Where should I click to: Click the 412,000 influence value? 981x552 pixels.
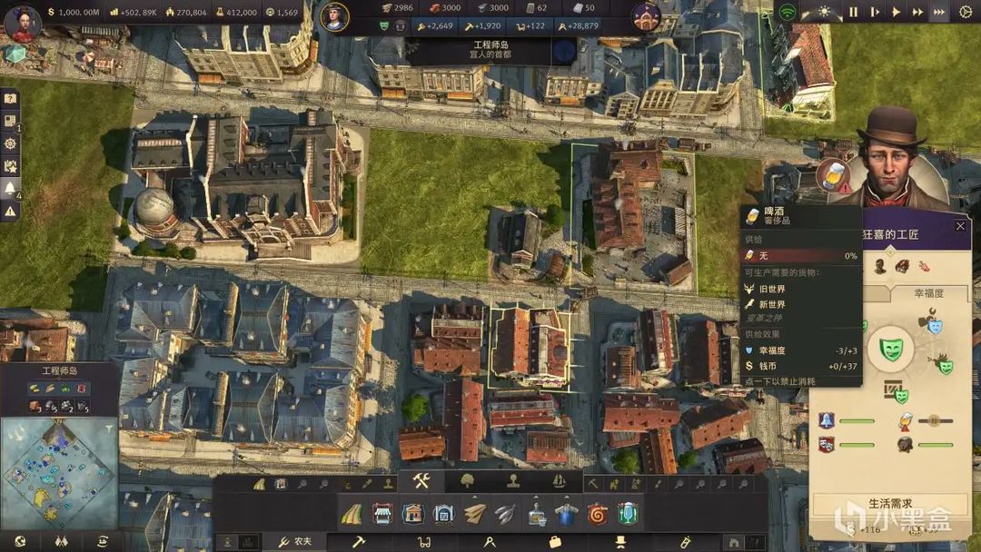(236, 12)
